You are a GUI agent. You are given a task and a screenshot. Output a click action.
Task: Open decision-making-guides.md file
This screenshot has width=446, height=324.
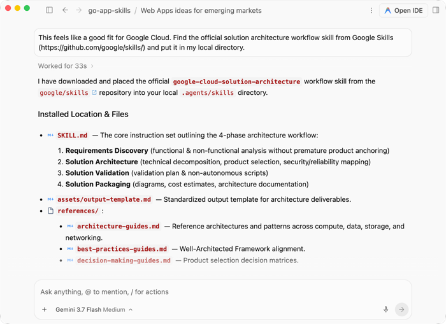[124, 260]
